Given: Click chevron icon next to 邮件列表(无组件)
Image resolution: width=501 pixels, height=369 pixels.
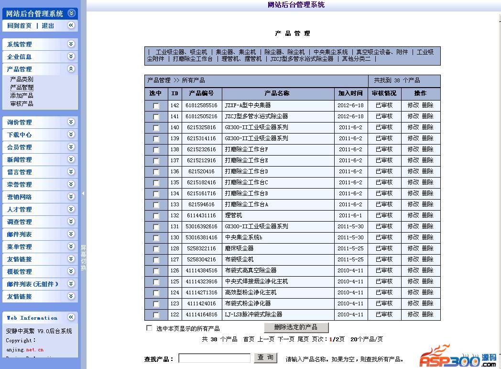Looking at the screenshot, I should pos(71,284).
